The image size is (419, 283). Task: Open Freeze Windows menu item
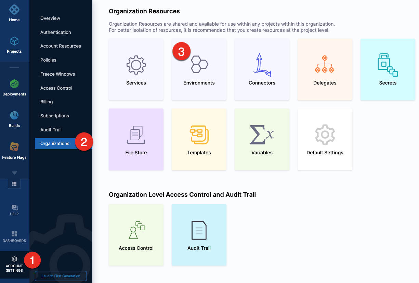(57, 74)
